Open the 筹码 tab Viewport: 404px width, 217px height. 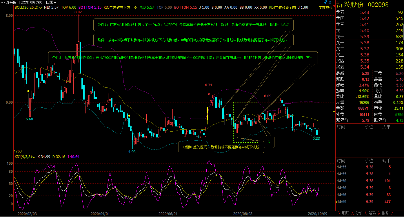pos(372,213)
